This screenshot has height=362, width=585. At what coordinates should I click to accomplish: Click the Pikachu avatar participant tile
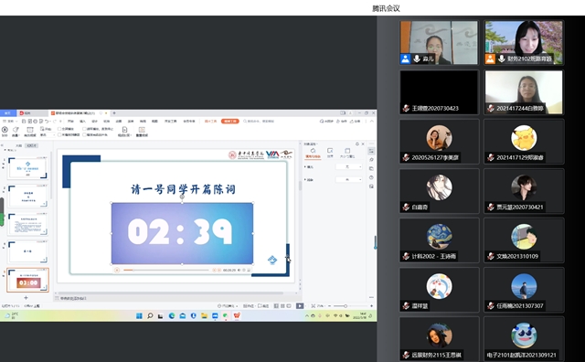524,142
